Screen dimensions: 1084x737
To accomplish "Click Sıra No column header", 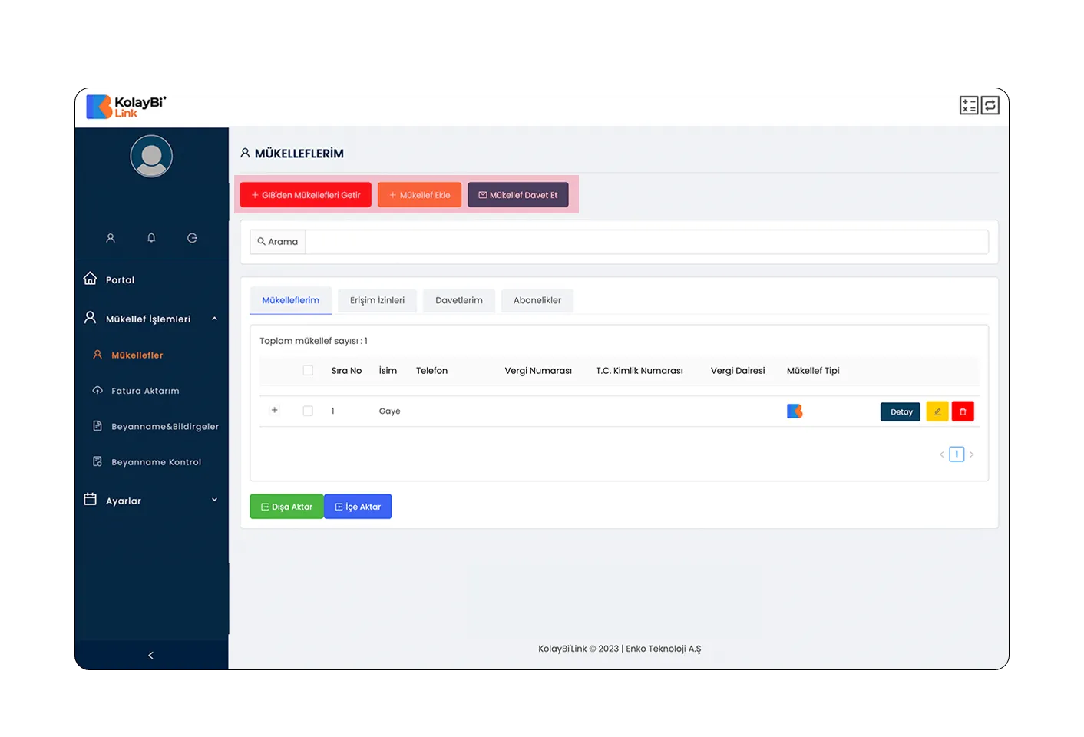I will pyautogui.click(x=346, y=371).
